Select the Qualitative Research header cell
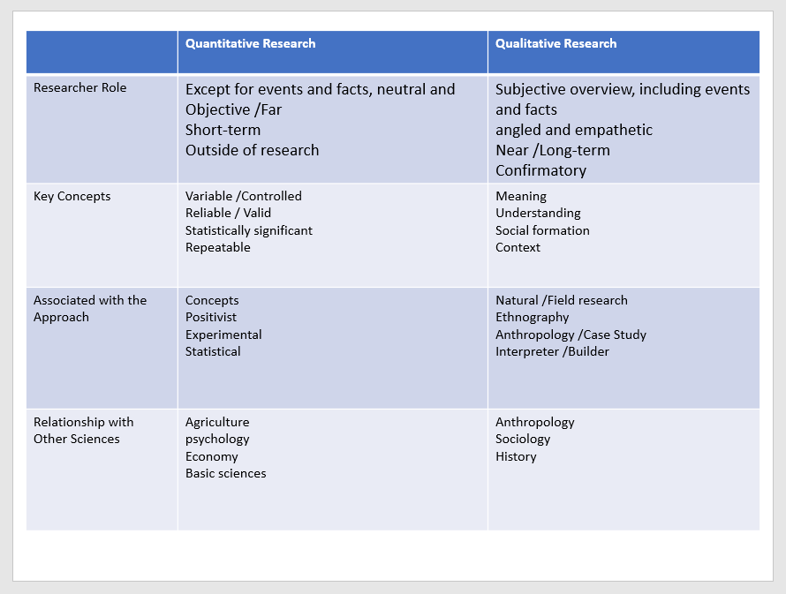 [x=555, y=44]
